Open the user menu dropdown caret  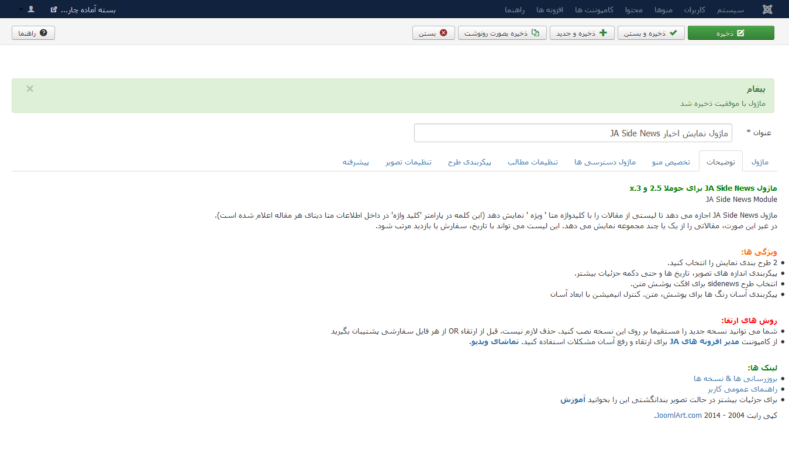click(21, 9)
